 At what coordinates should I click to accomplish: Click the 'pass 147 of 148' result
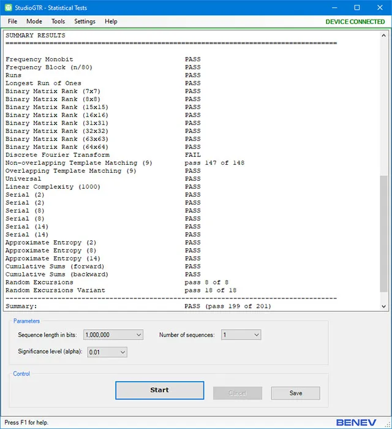click(x=214, y=163)
